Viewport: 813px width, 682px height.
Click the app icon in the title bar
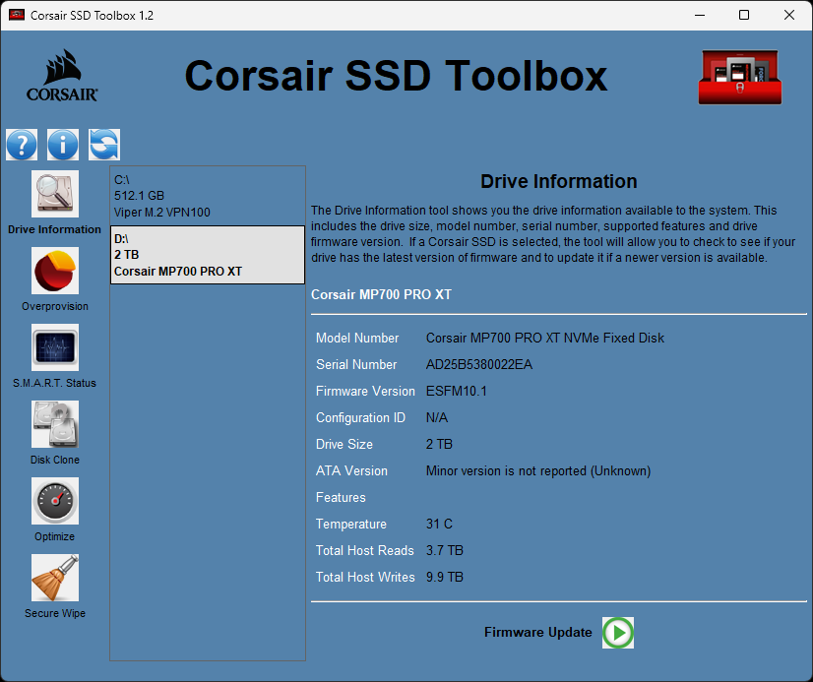click(x=16, y=15)
